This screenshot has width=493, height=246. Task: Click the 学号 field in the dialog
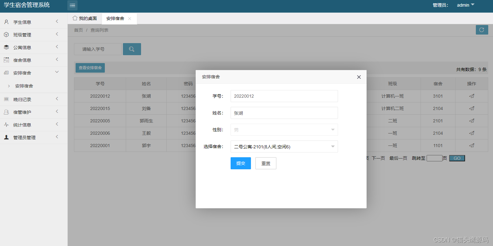point(284,96)
